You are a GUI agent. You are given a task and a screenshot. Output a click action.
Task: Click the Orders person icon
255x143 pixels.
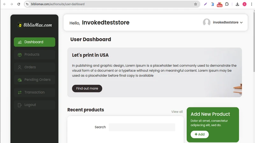(20, 67)
